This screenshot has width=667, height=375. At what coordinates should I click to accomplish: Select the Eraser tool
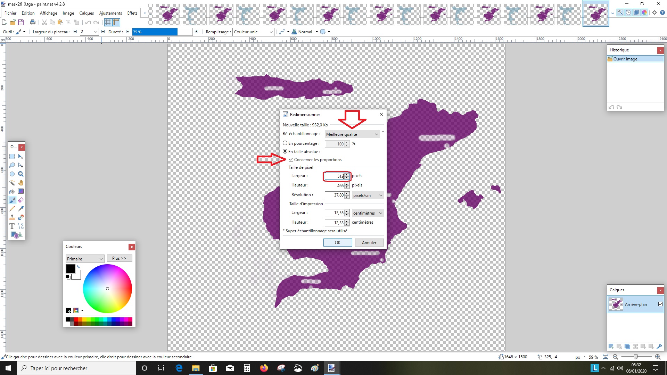[21, 200]
